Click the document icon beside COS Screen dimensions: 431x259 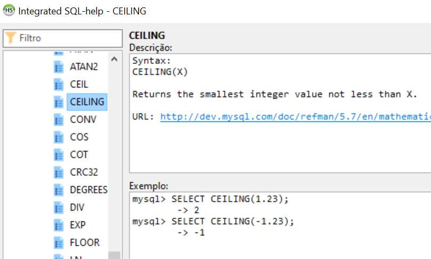click(x=59, y=137)
